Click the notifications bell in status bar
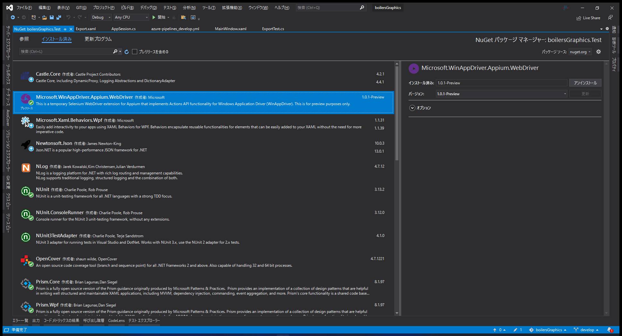The width and height of the screenshot is (622, 336). [610, 330]
